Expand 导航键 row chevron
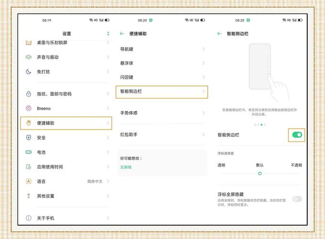The width and height of the screenshot is (325, 239). (203, 49)
